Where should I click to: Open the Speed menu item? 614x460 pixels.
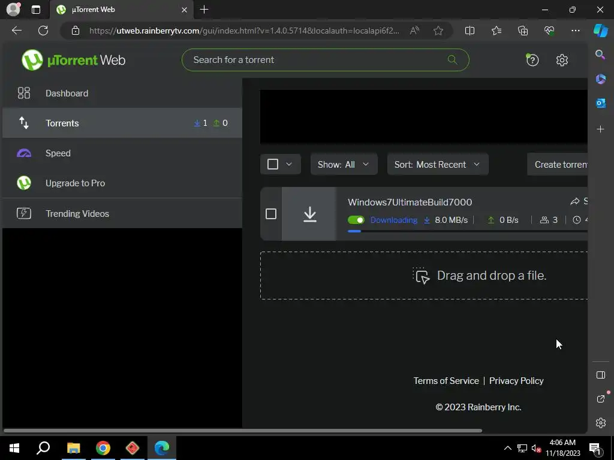(122, 153)
